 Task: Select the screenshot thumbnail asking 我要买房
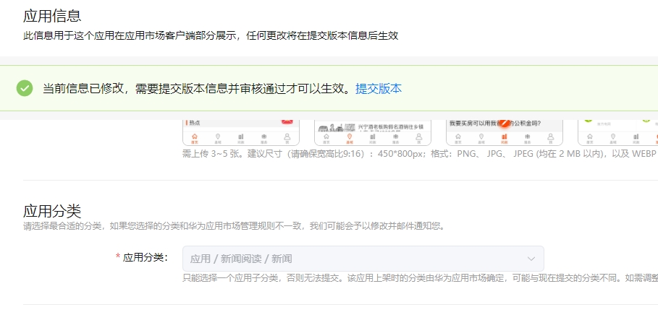505,132
